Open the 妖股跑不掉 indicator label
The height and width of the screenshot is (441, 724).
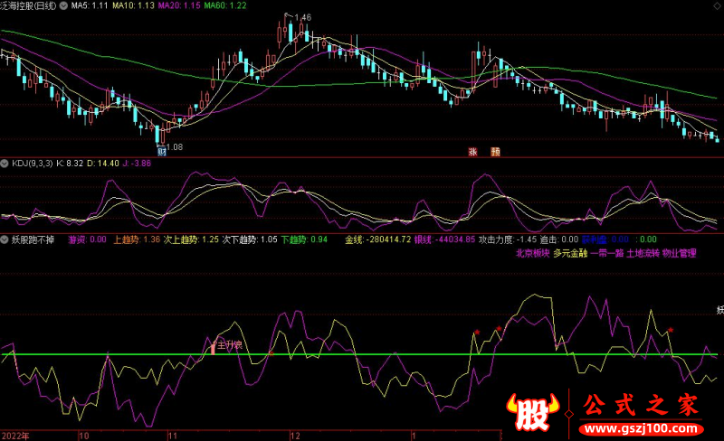tap(33, 240)
